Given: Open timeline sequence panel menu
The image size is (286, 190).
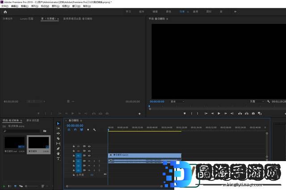Looking at the screenshot, I should 81,121.
